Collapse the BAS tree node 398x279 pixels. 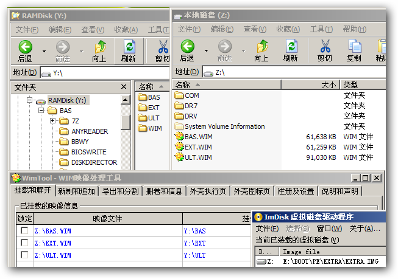(41, 111)
